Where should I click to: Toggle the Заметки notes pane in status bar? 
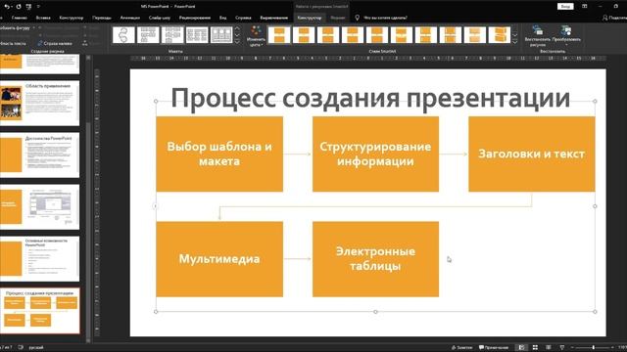pyautogui.click(x=461, y=348)
